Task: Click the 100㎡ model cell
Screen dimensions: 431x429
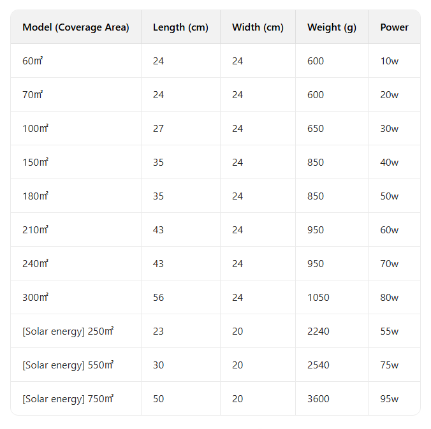Action: coord(35,129)
